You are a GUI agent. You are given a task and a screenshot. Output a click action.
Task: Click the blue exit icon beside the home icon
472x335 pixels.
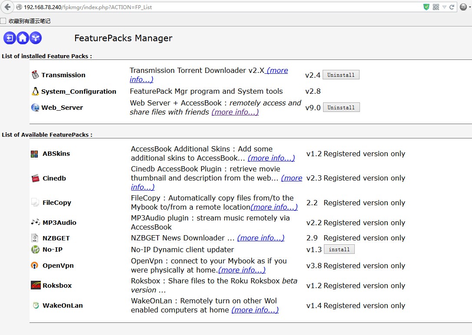[x=9, y=38]
